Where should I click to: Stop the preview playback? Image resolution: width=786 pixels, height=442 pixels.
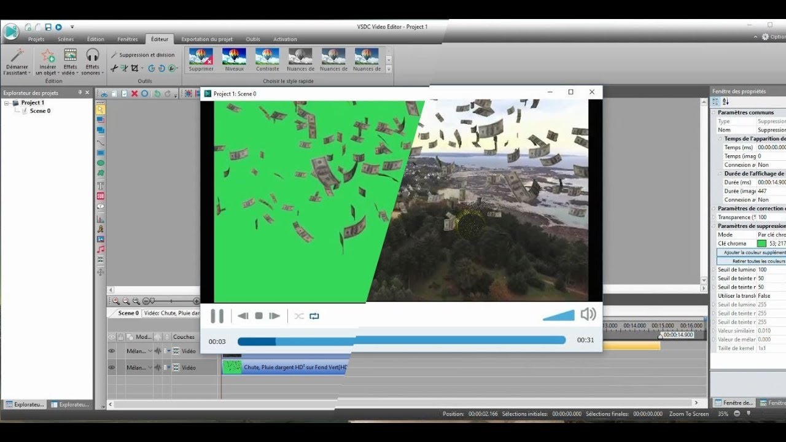[259, 316]
